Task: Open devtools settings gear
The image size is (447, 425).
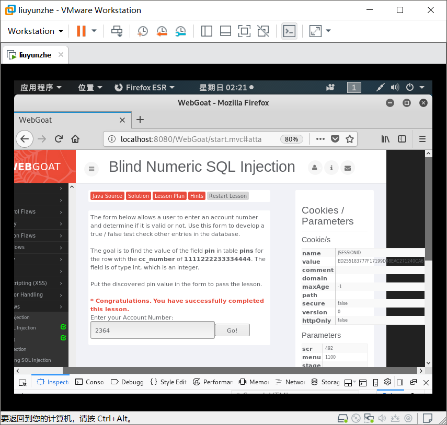Action: pos(387,382)
